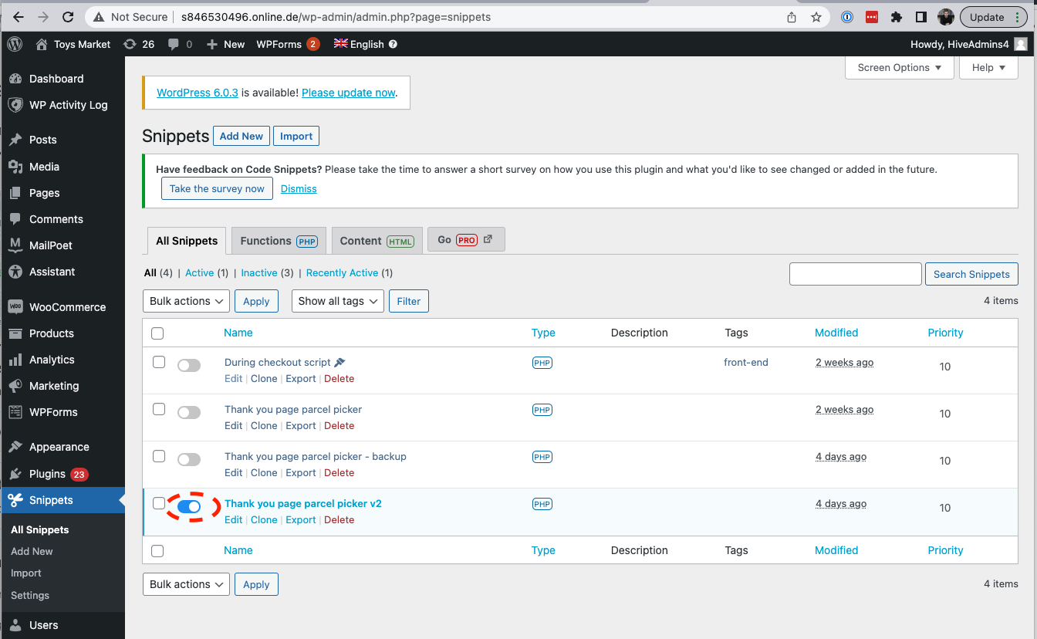Click the Marketing megaphone icon
This screenshot has width=1037, height=639.
coord(15,386)
